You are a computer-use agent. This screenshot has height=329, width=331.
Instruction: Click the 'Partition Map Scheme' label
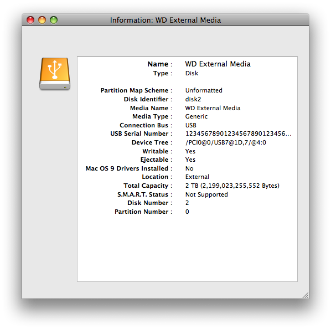tap(135, 90)
